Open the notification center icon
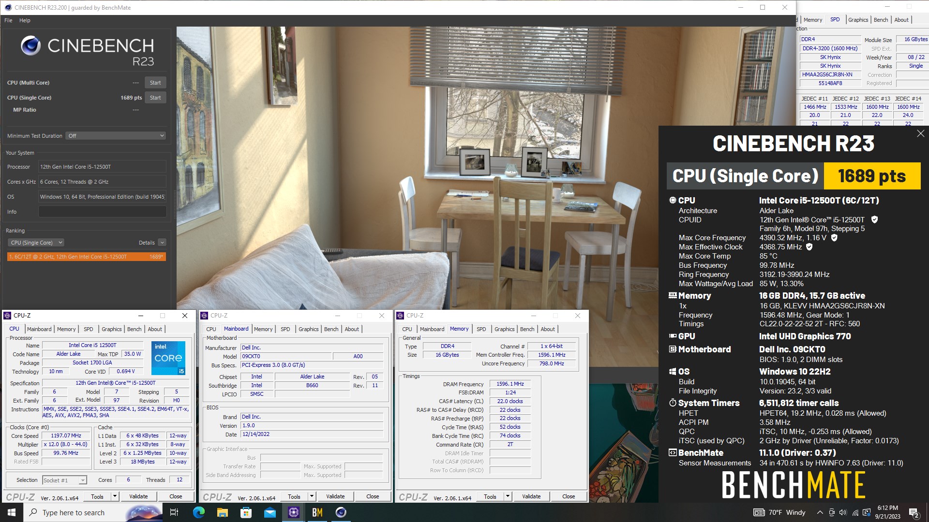The image size is (929, 522). coord(914,512)
